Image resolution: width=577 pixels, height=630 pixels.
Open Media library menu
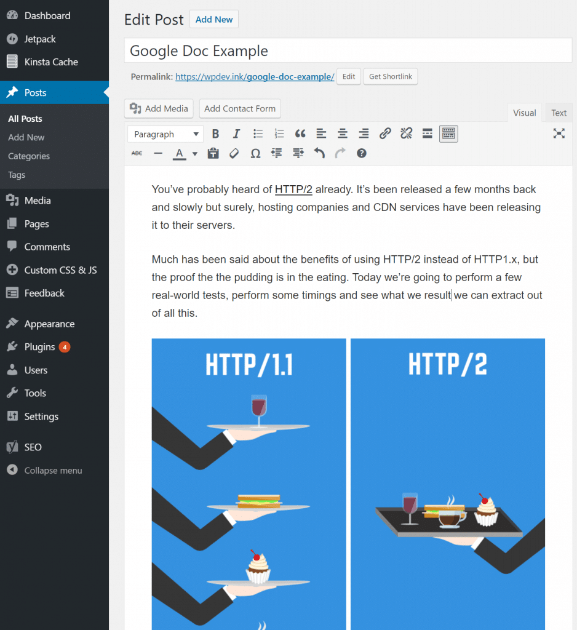point(54,201)
